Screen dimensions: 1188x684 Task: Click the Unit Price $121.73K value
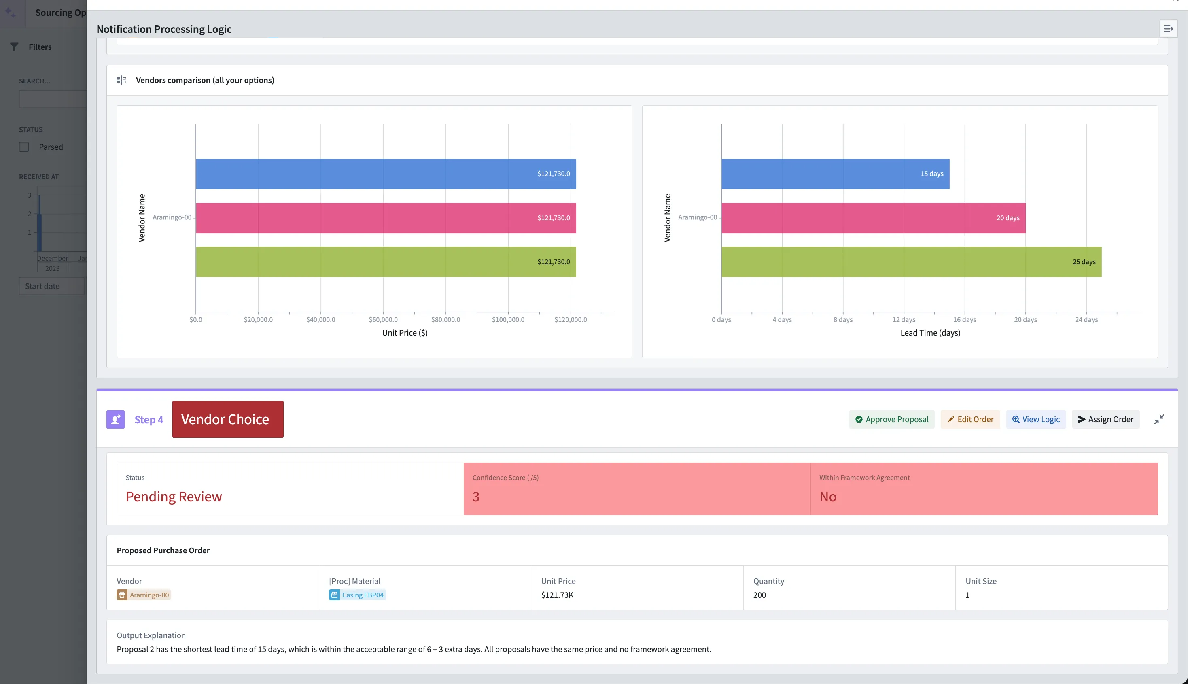pos(557,595)
